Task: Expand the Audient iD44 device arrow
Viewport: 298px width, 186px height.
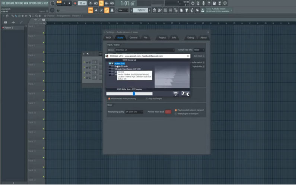Action: [112, 64]
